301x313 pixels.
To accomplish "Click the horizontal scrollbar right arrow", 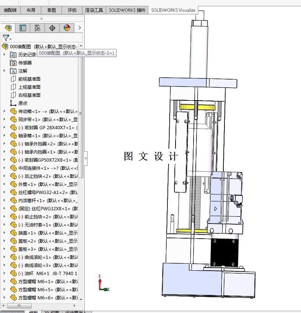I will point(74,306).
